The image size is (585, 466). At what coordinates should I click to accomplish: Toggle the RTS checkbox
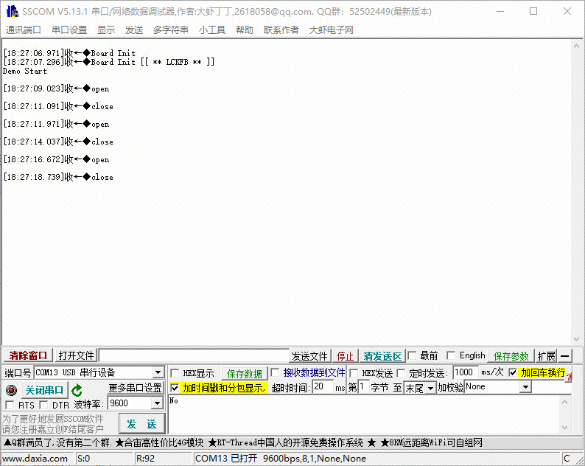coord(10,405)
